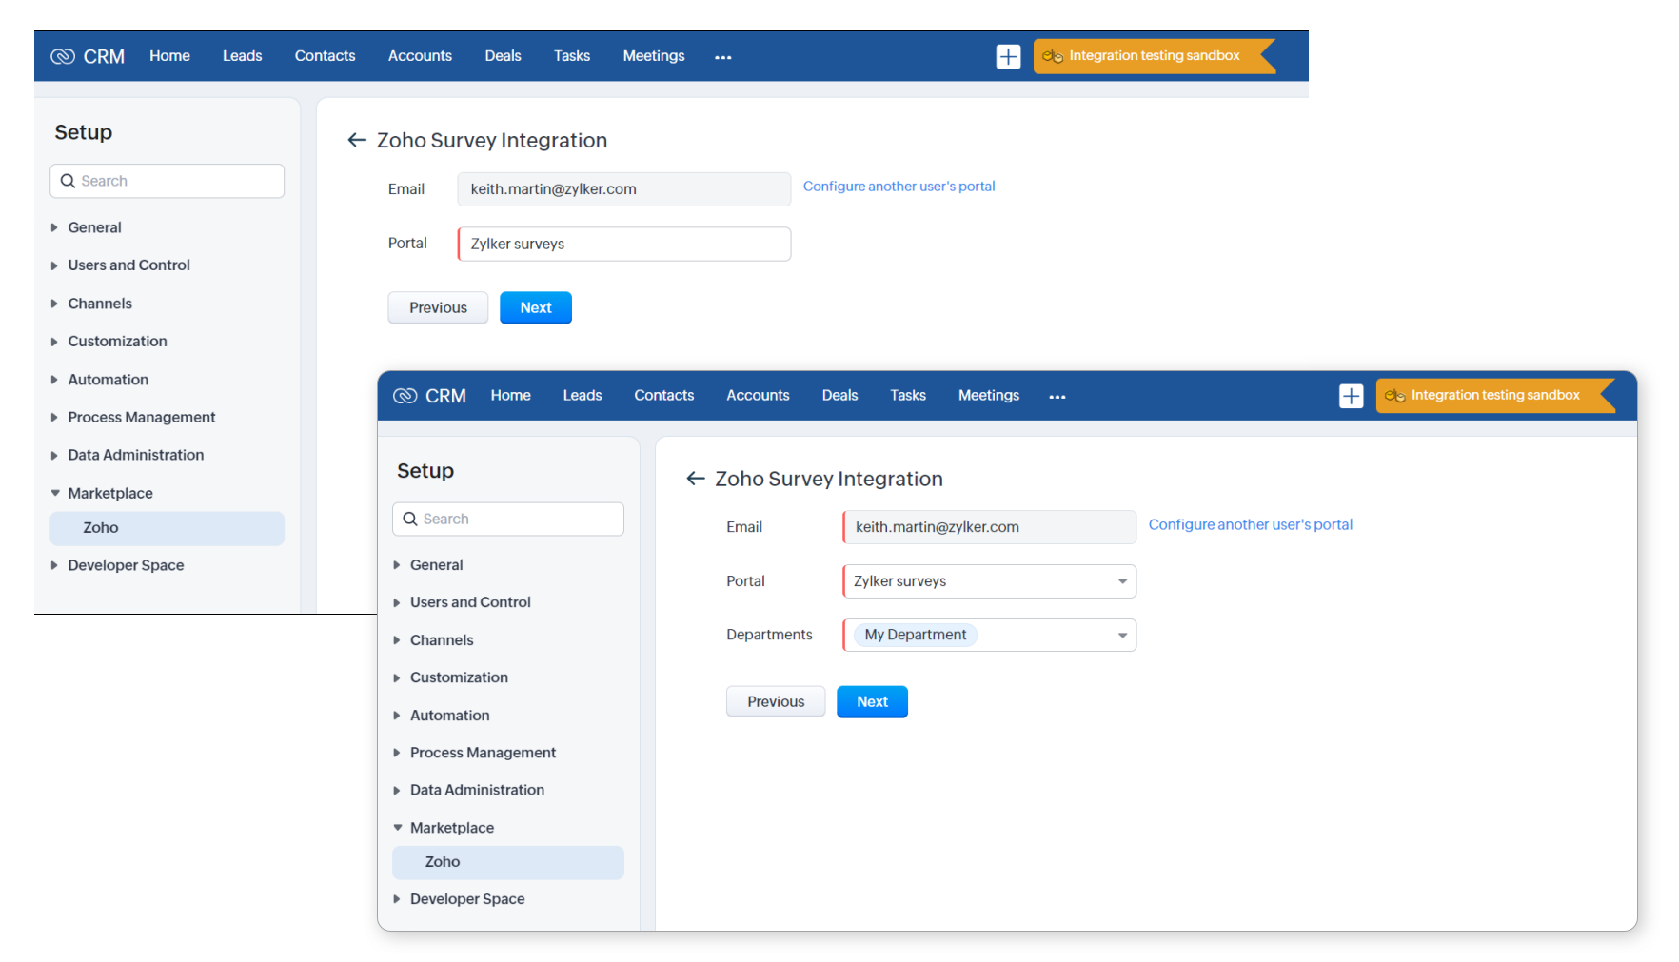The height and width of the screenshot is (962, 1679).
Task: Click the Next button in the back window
Action: tap(536, 307)
